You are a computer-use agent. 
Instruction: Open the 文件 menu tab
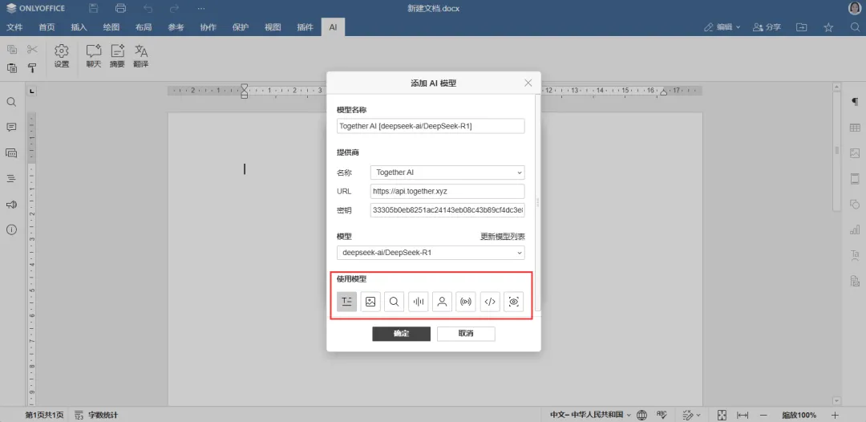14,27
